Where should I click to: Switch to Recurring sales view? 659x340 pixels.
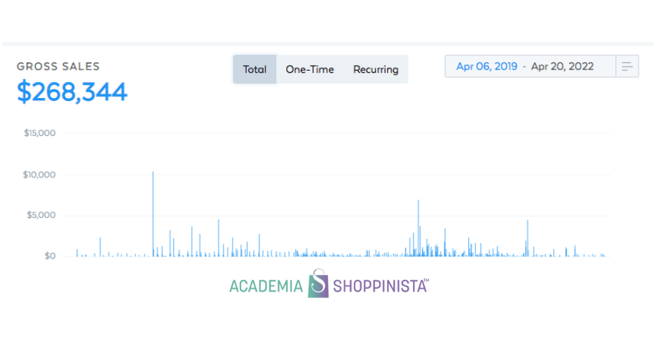click(x=376, y=69)
